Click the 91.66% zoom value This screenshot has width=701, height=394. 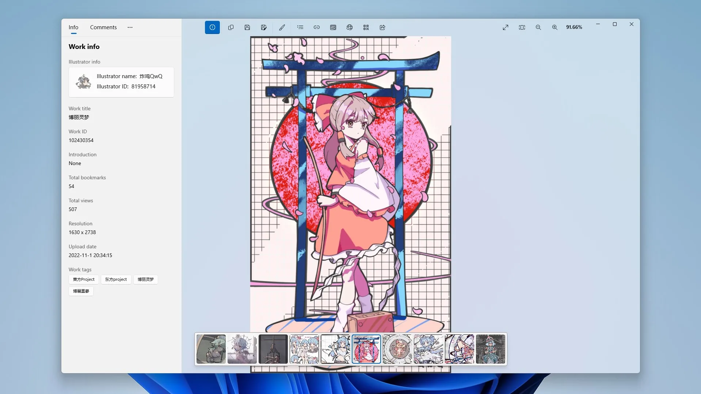pos(574,27)
